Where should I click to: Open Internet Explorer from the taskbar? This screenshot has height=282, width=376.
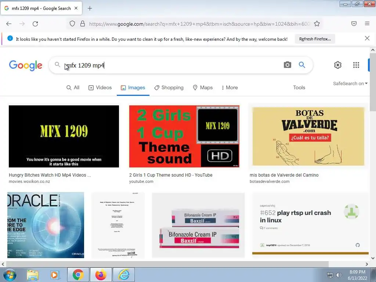(x=124, y=275)
